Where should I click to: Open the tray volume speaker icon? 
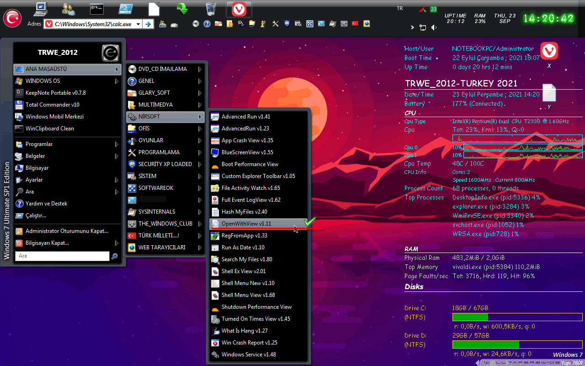(x=434, y=27)
